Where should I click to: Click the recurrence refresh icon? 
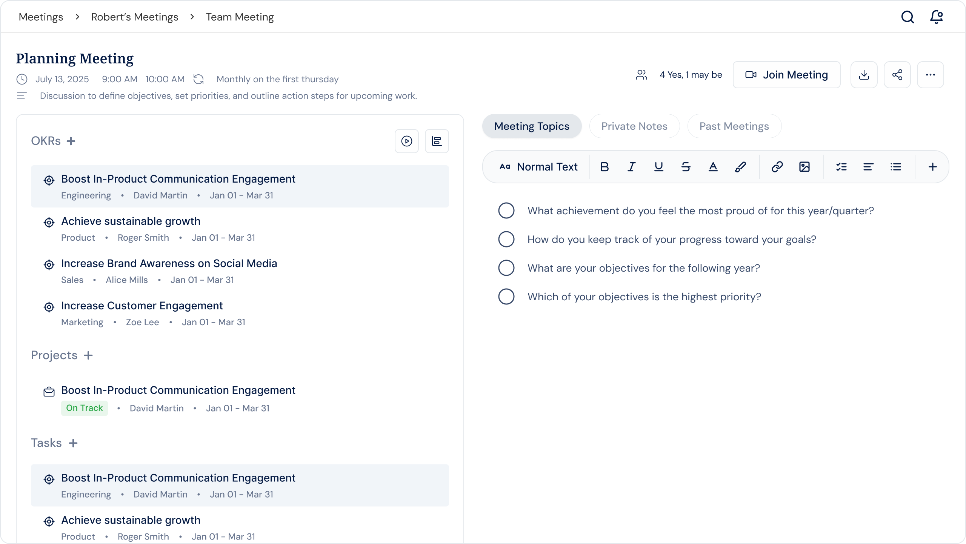click(x=198, y=79)
